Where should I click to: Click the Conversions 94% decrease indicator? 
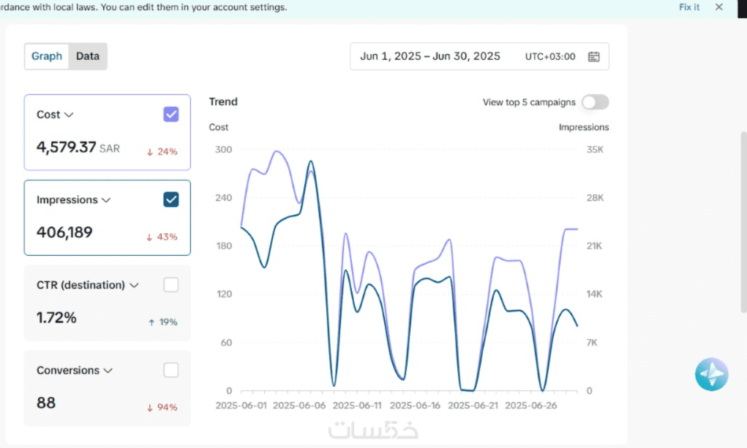point(162,407)
